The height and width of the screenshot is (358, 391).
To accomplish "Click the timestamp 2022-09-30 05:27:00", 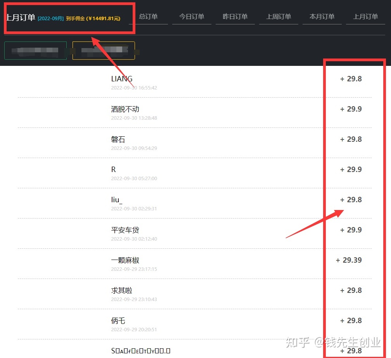I will pyautogui.click(x=134, y=179).
